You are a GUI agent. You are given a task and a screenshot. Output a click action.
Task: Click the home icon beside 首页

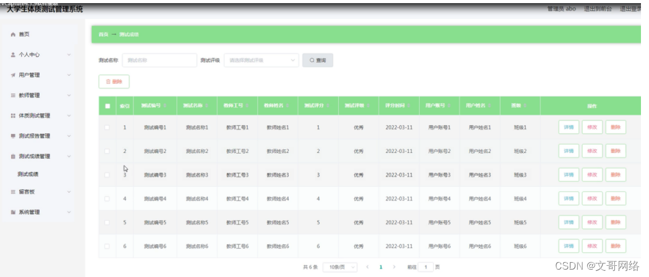click(13, 35)
